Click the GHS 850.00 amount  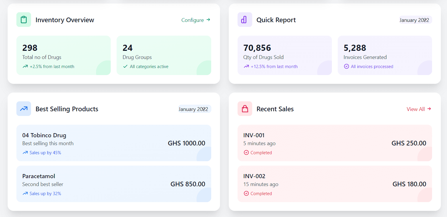click(x=188, y=184)
